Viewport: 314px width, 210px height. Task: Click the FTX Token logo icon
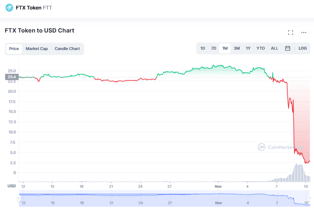(9, 8)
